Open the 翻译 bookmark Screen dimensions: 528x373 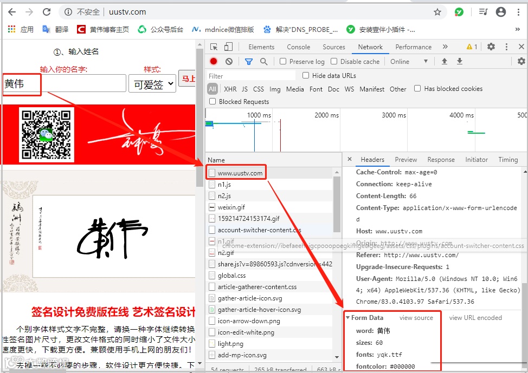pos(55,30)
